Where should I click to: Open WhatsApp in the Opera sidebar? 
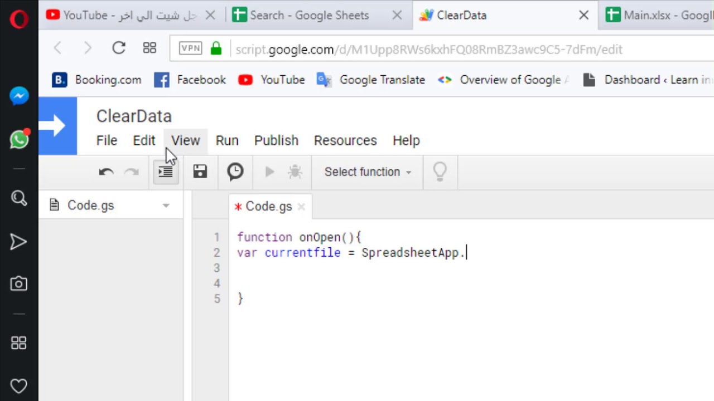tap(19, 139)
